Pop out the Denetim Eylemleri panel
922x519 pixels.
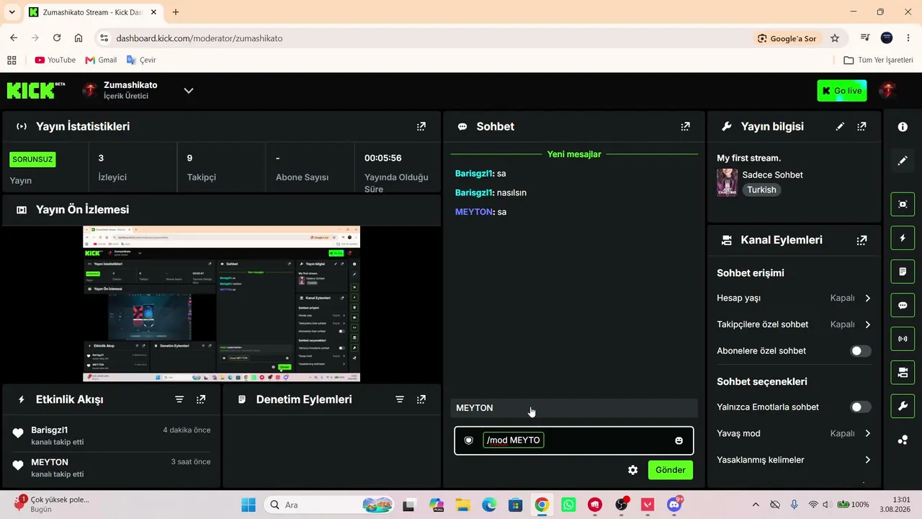click(x=421, y=399)
